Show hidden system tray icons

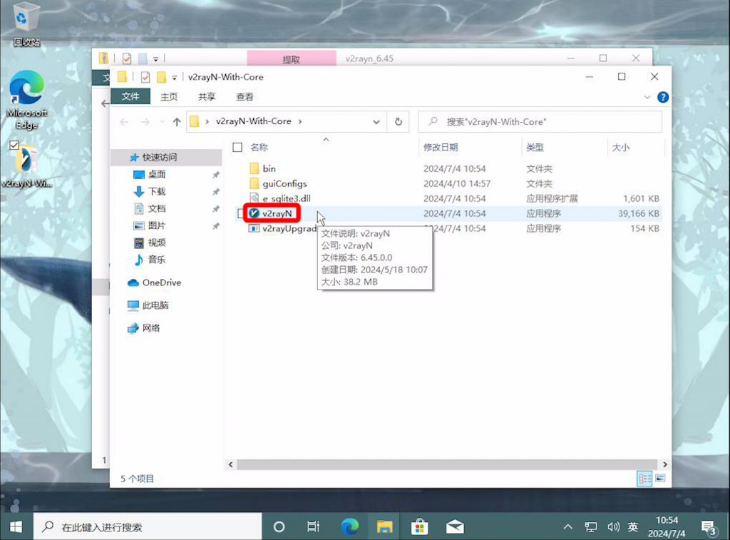(x=568, y=527)
